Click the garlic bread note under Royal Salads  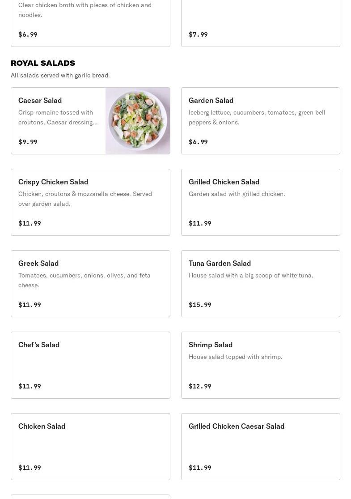(60, 75)
